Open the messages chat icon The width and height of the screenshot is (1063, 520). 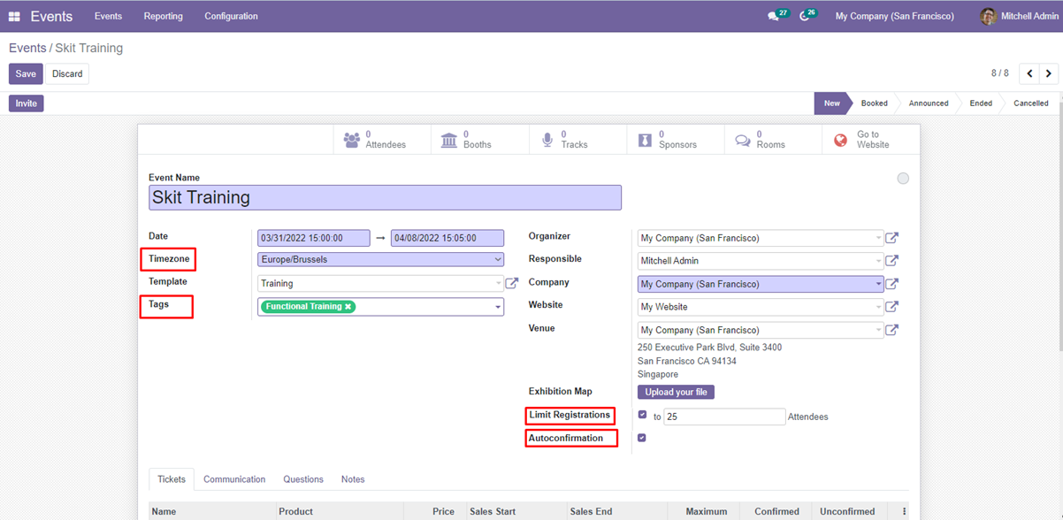point(774,17)
